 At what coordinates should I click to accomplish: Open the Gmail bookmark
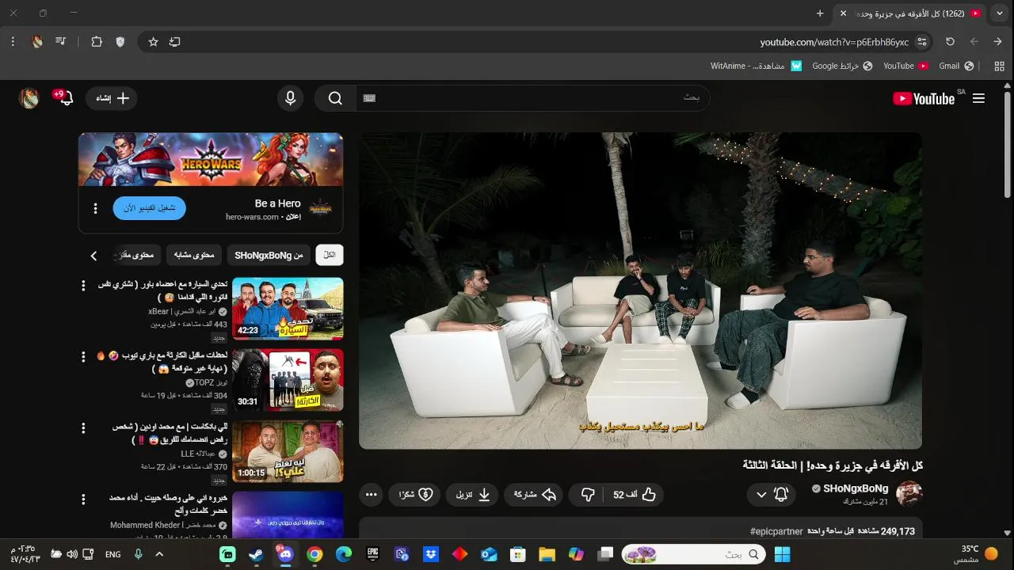click(x=956, y=66)
